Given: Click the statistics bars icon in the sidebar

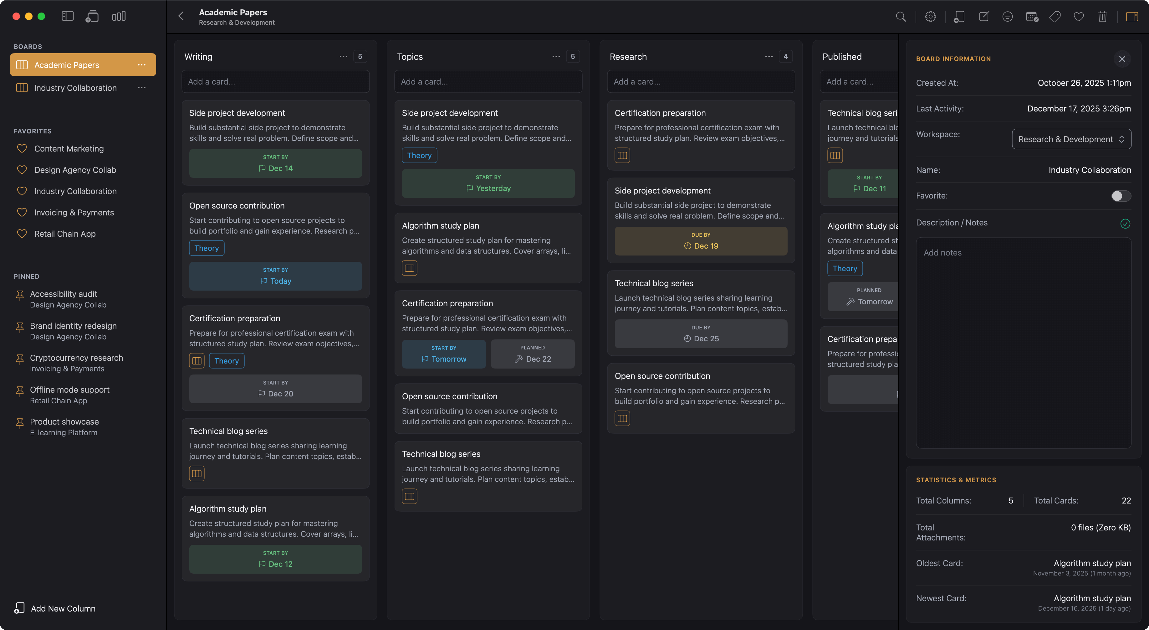Looking at the screenshot, I should 118,16.
